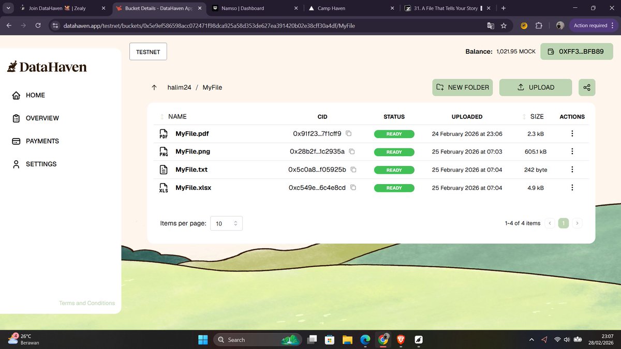
Task: Open actions menu for MyFile.txt
Action: click(x=572, y=170)
